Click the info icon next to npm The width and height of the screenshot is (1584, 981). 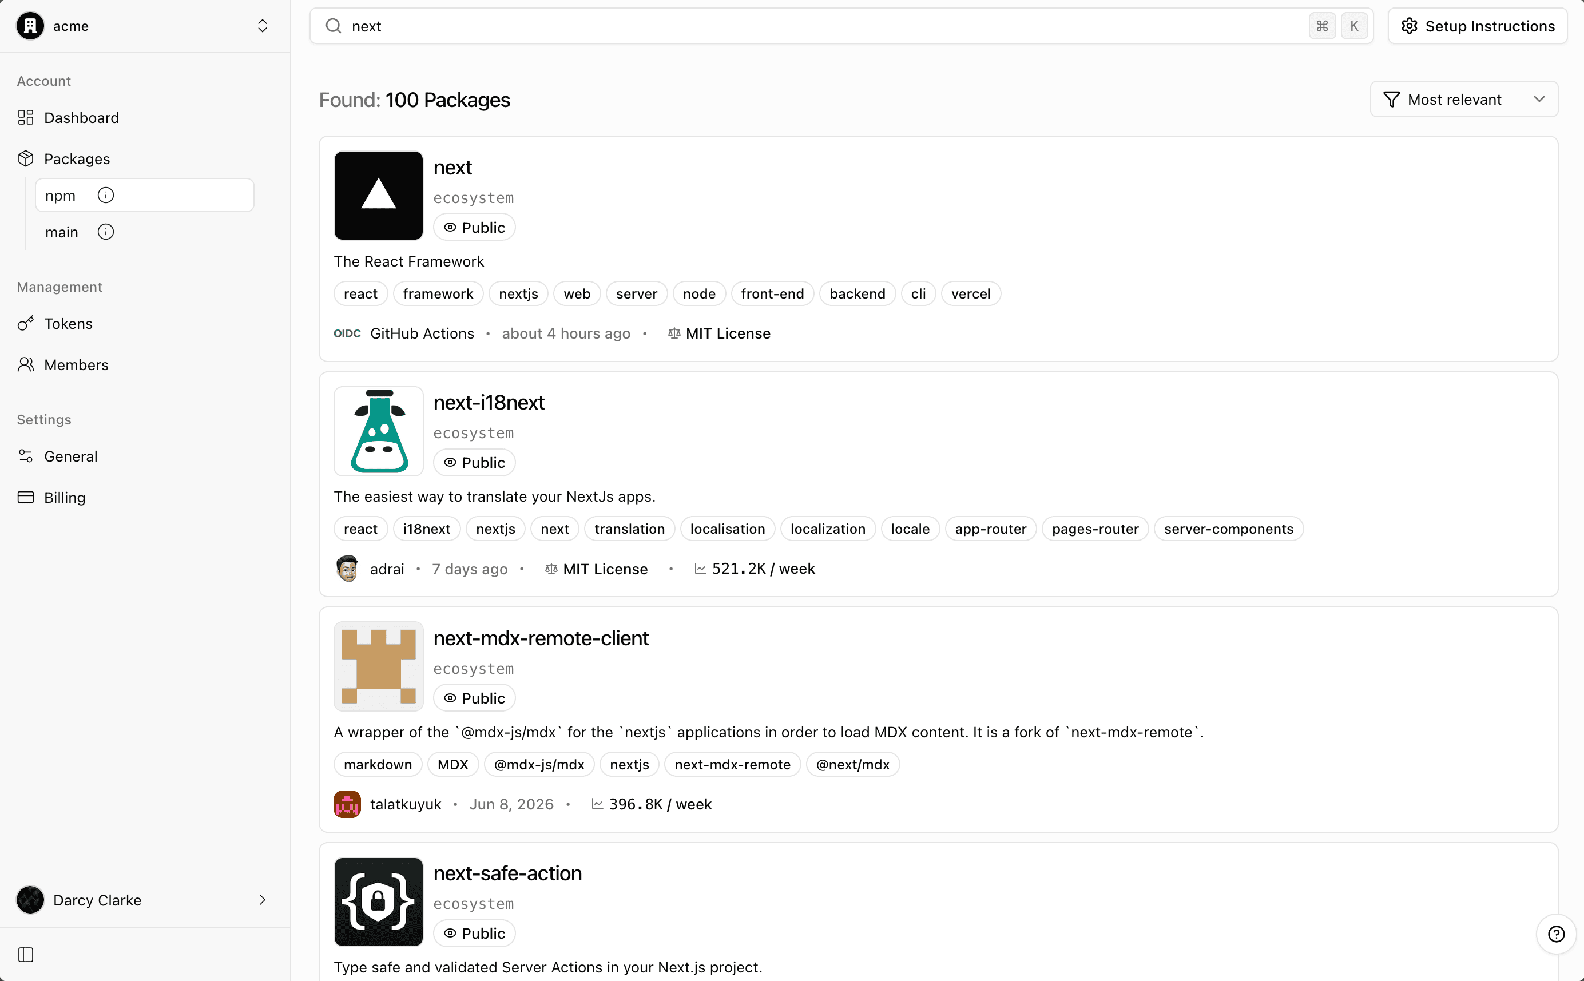(106, 195)
